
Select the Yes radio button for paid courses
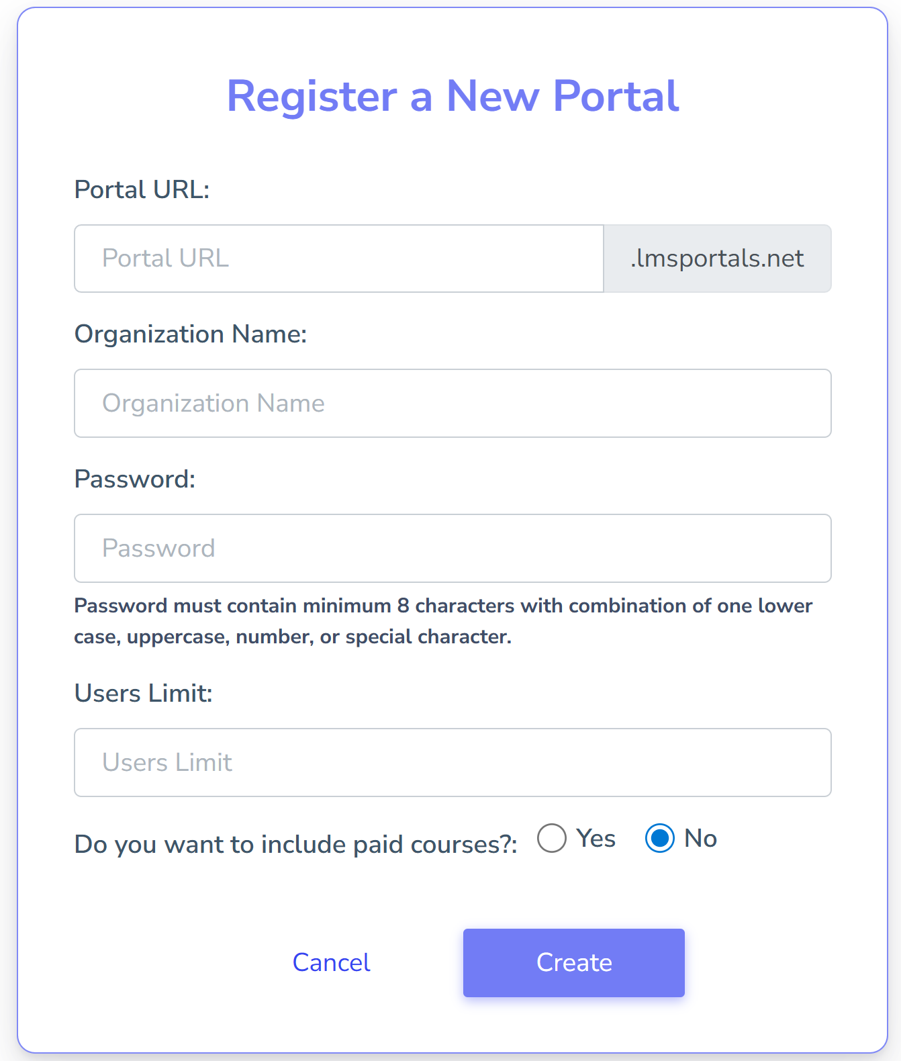[551, 838]
